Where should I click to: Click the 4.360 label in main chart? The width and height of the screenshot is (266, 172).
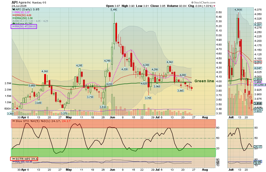click(170, 62)
